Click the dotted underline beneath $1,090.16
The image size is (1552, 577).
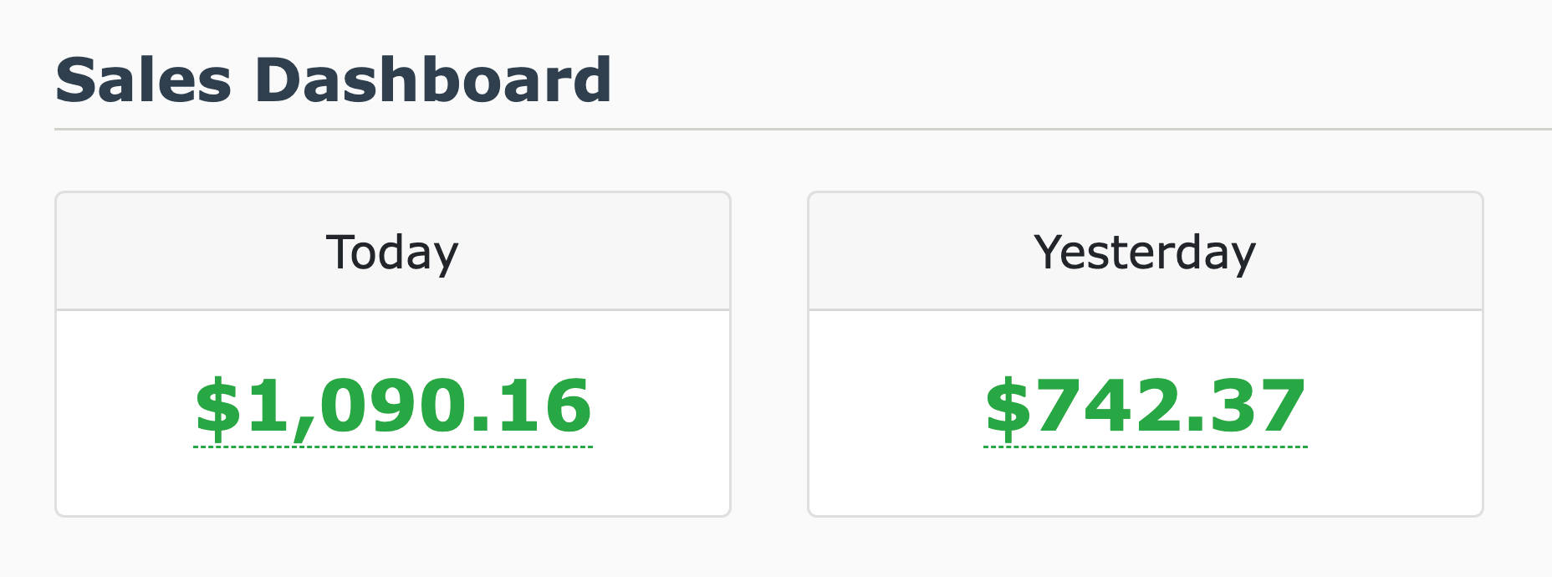click(393, 447)
